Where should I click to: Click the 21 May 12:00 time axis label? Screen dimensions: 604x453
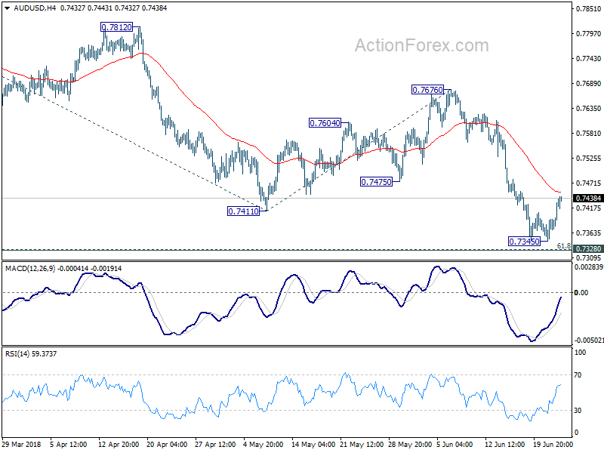click(x=362, y=445)
